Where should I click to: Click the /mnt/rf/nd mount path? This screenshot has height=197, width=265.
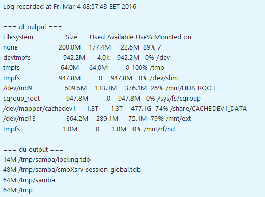click(x=159, y=129)
